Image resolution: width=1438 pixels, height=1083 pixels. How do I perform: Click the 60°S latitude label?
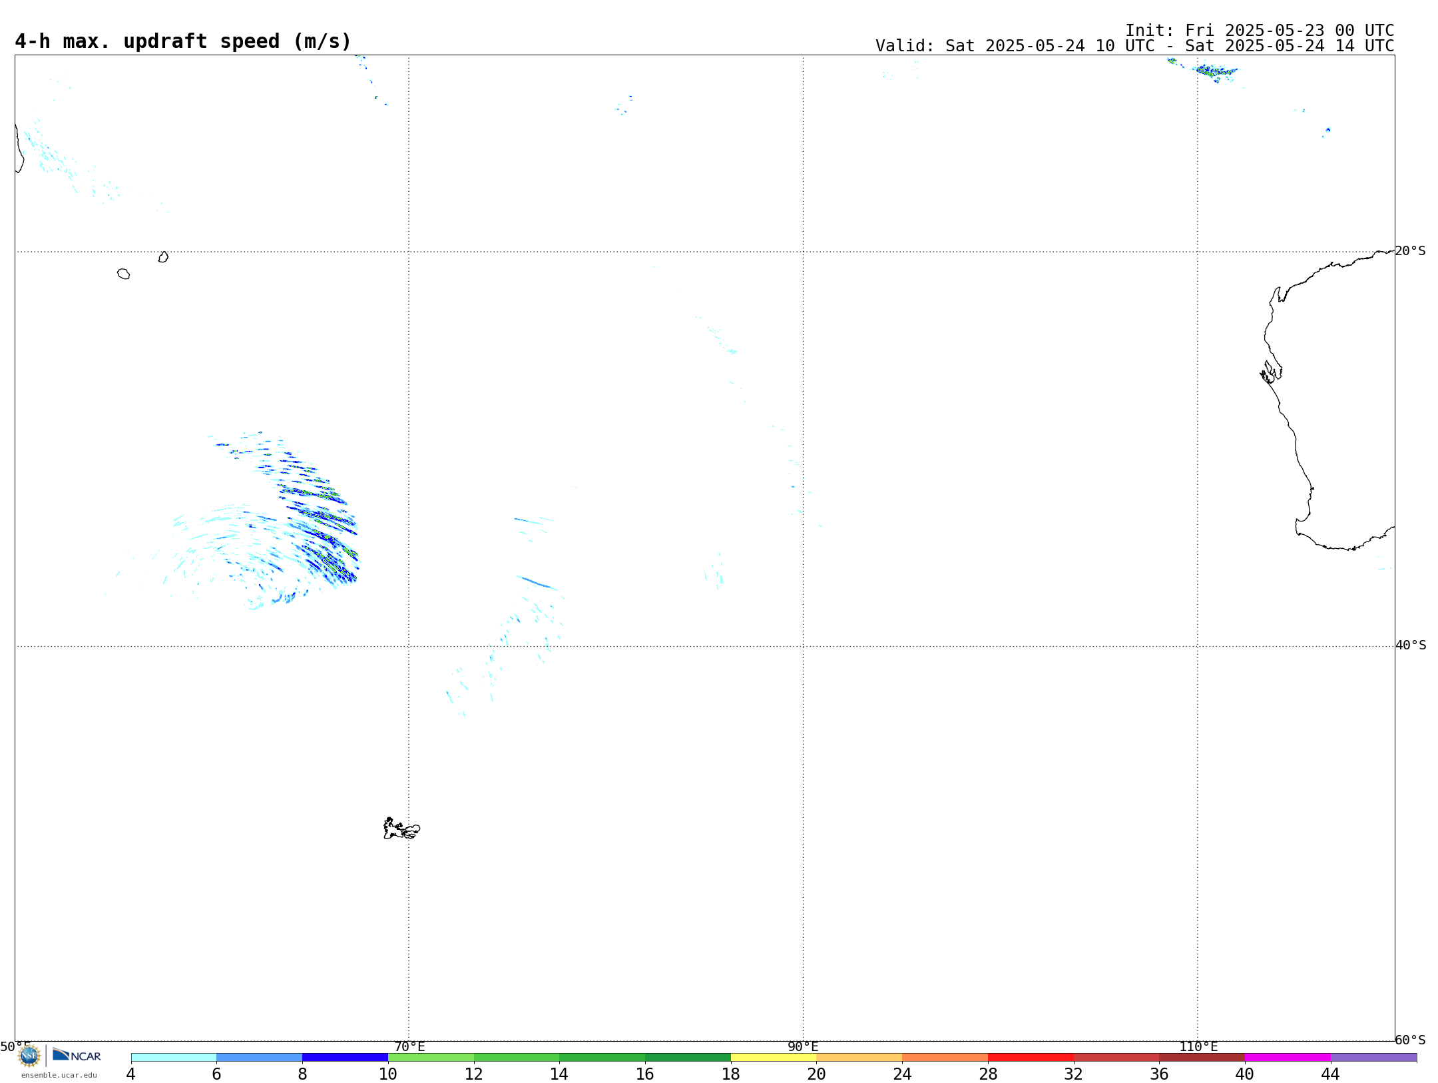pyautogui.click(x=1410, y=1040)
